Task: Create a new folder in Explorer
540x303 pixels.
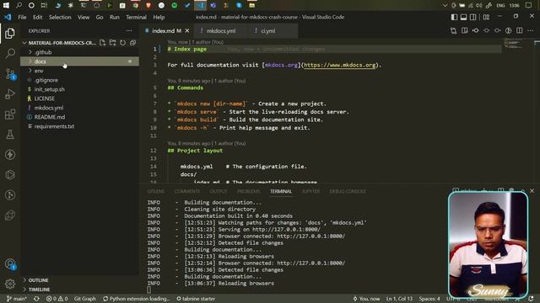Action: 112,43
